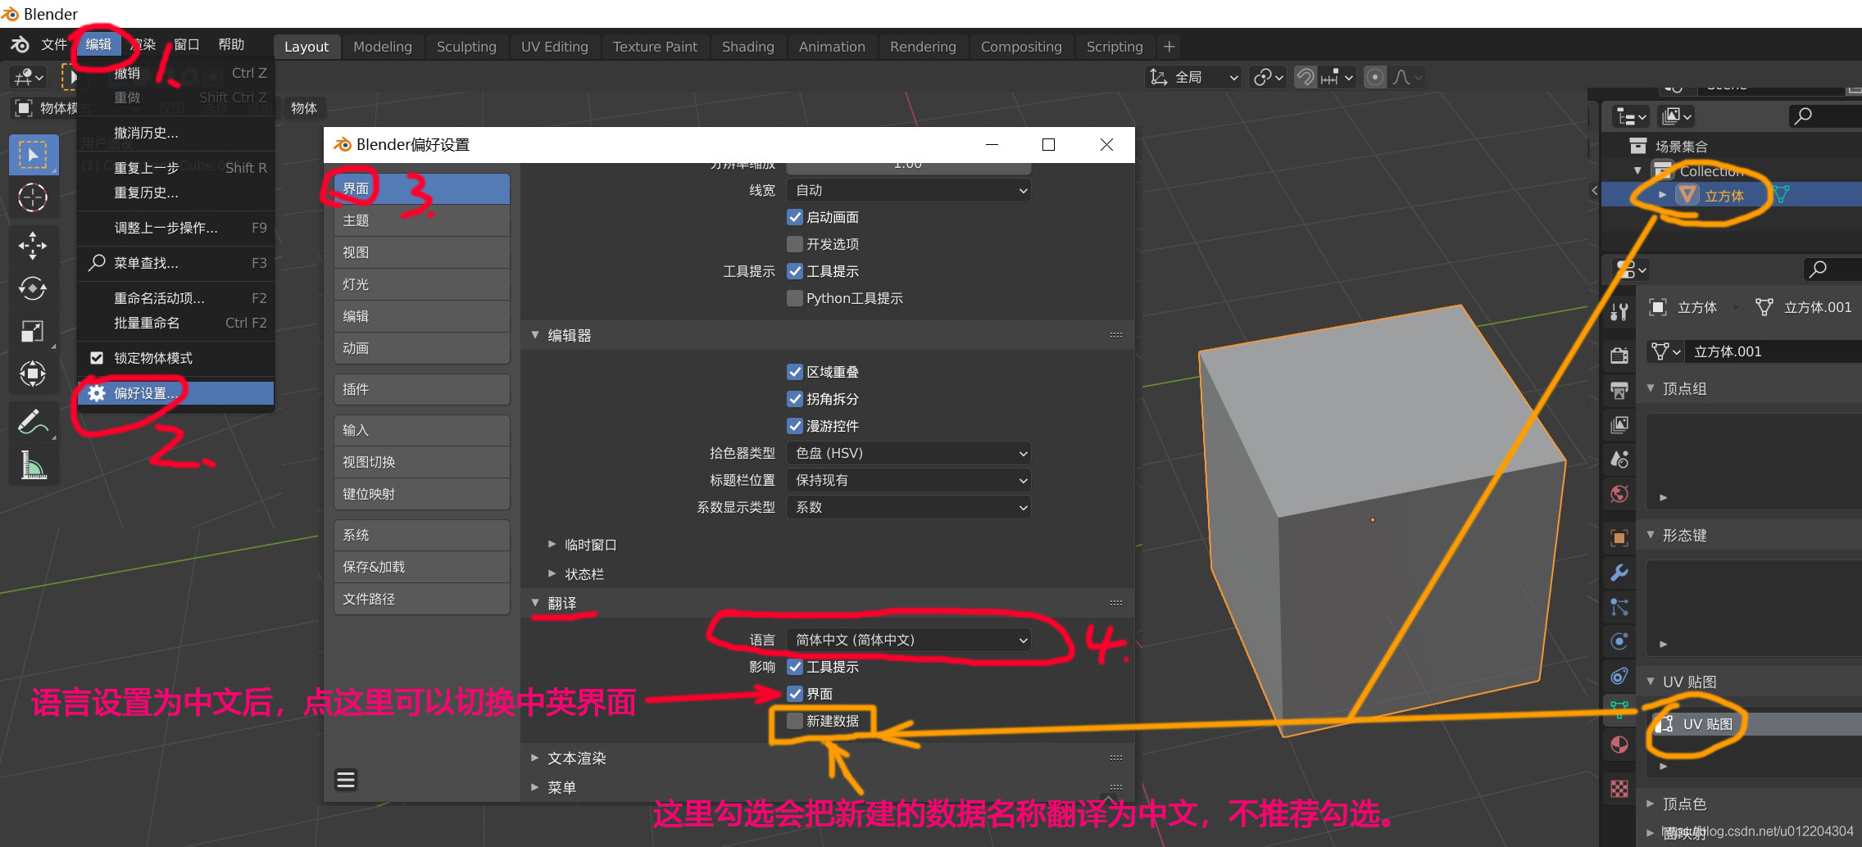Open the pivot point dropdown
The height and width of the screenshot is (847, 1862).
coord(1268,77)
